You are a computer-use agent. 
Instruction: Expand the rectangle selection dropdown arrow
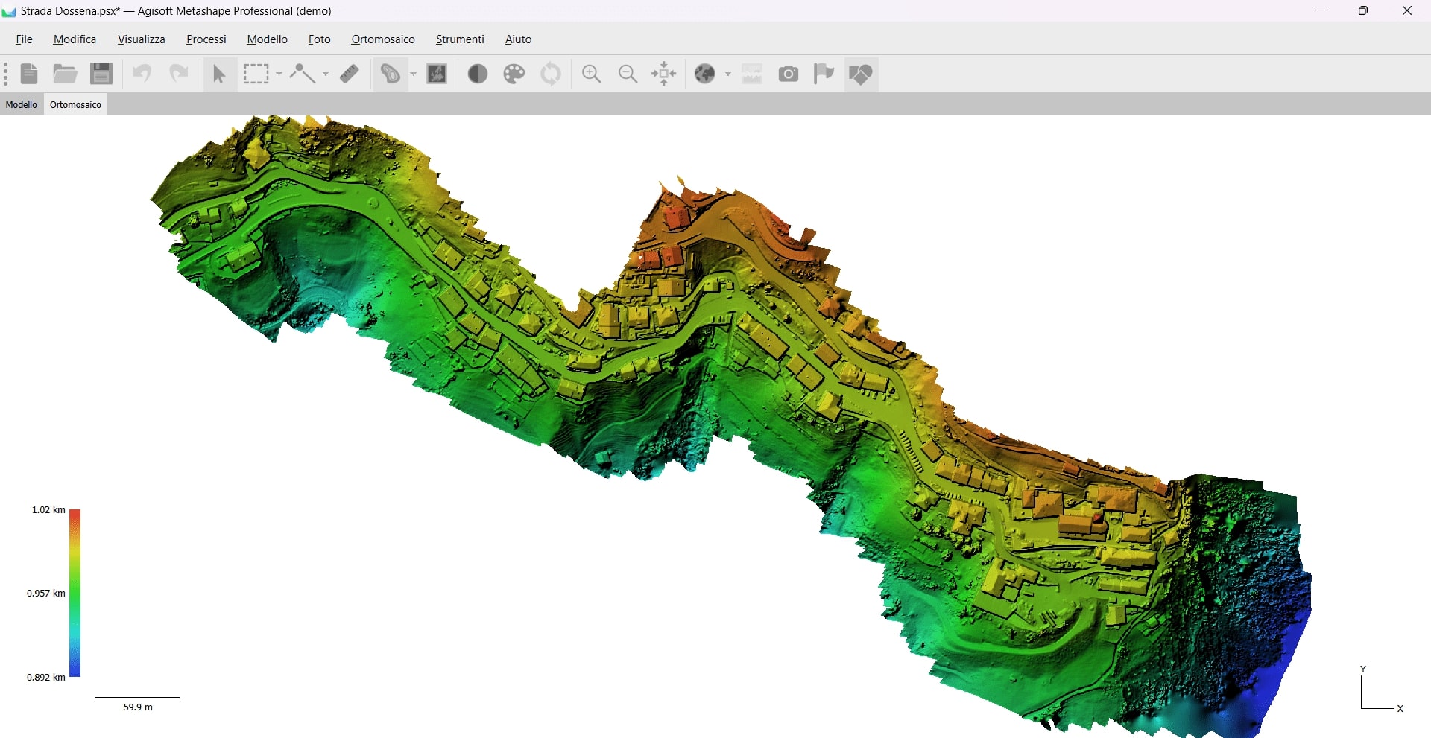click(x=279, y=74)
